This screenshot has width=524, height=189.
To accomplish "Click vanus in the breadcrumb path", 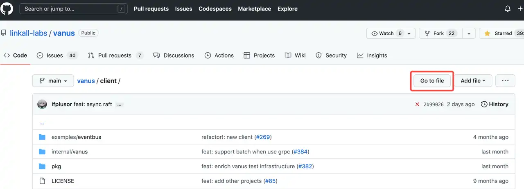I will pyautogui.click(x=86, y=81).
